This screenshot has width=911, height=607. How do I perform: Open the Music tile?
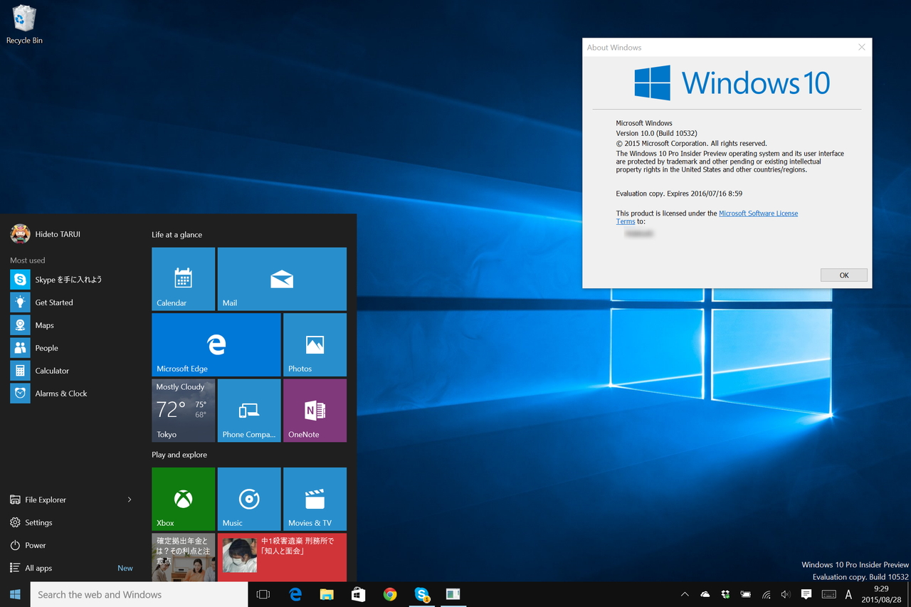[248, 498]
